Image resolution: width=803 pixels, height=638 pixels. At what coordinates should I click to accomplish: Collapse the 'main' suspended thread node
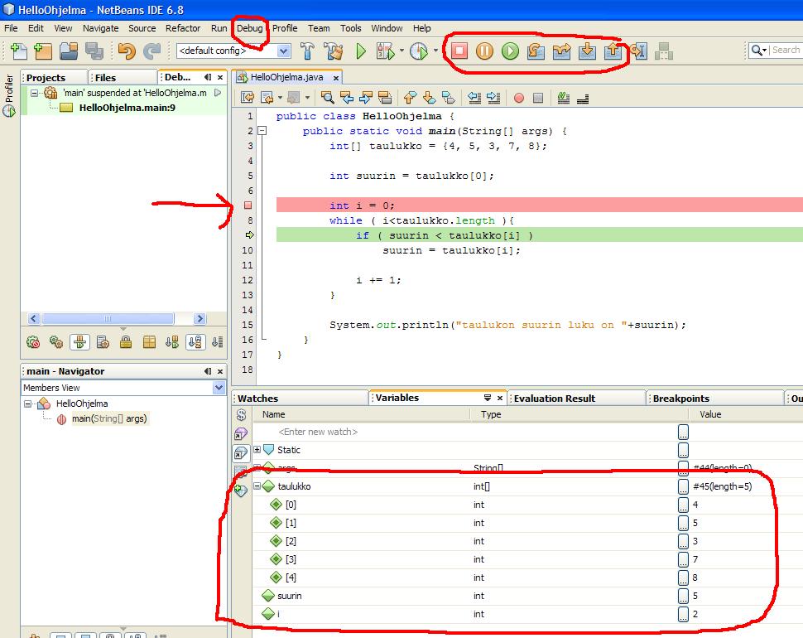coord(34,93)
